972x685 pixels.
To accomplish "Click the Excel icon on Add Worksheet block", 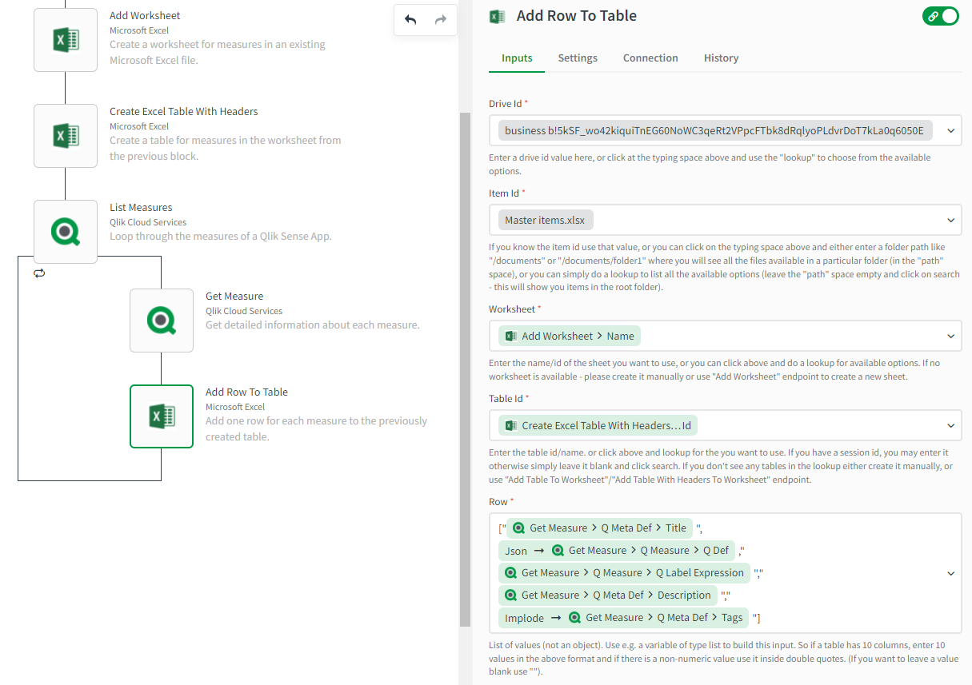I will pyautogui.click(x=66, y=38).
